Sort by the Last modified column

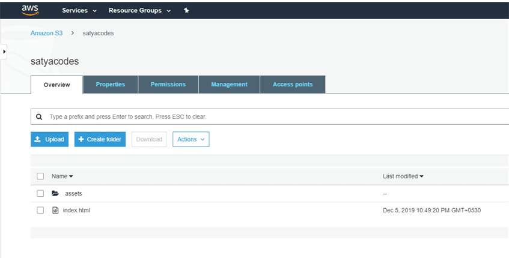403,176
